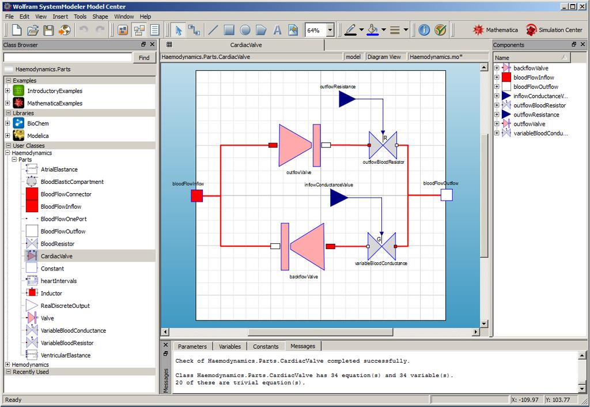The width and height of the screenshot is (590, 407).
Task: Switch to the Parameters tab
Action: click(x=192, y=346)
